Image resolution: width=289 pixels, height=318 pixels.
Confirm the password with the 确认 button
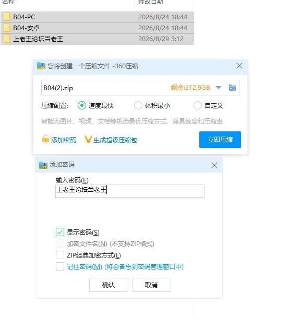coord(109,285)
